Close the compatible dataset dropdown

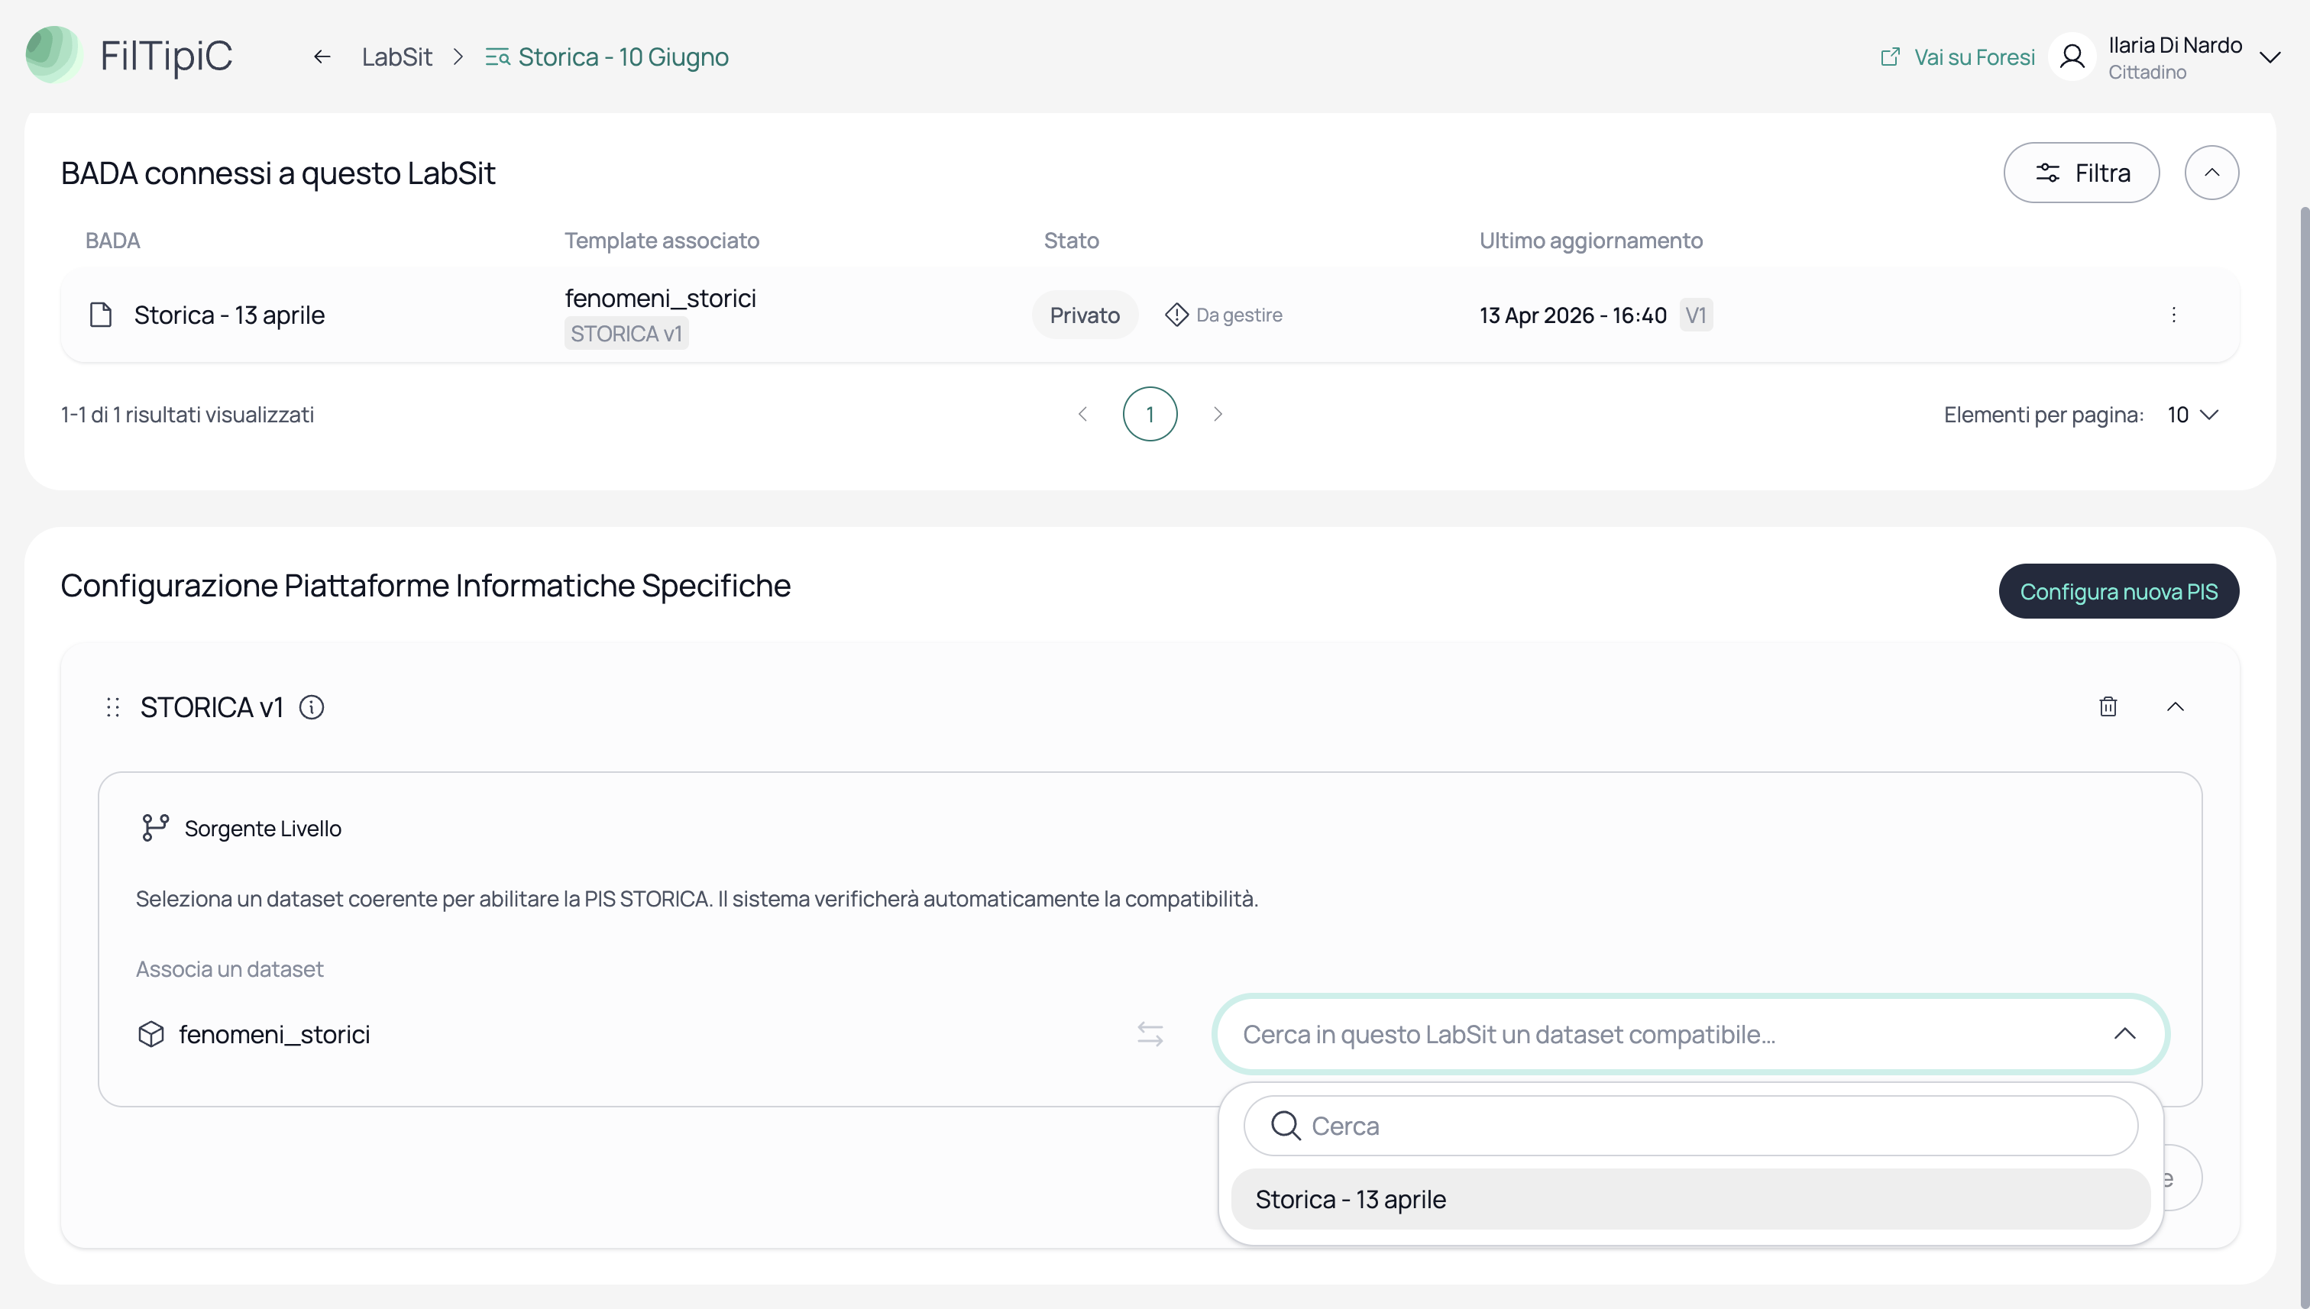click(x=2124, y=1034)
